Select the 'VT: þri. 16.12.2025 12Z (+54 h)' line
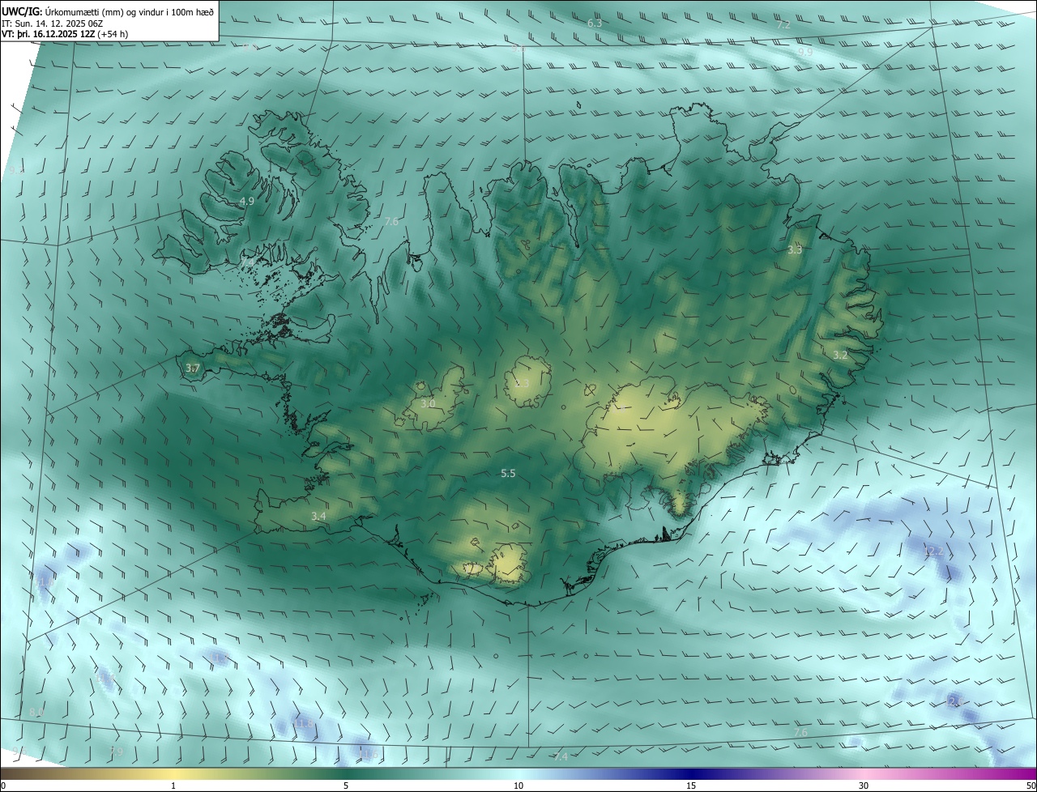Viewport: 1037px width, 792px height. [65, 33]
